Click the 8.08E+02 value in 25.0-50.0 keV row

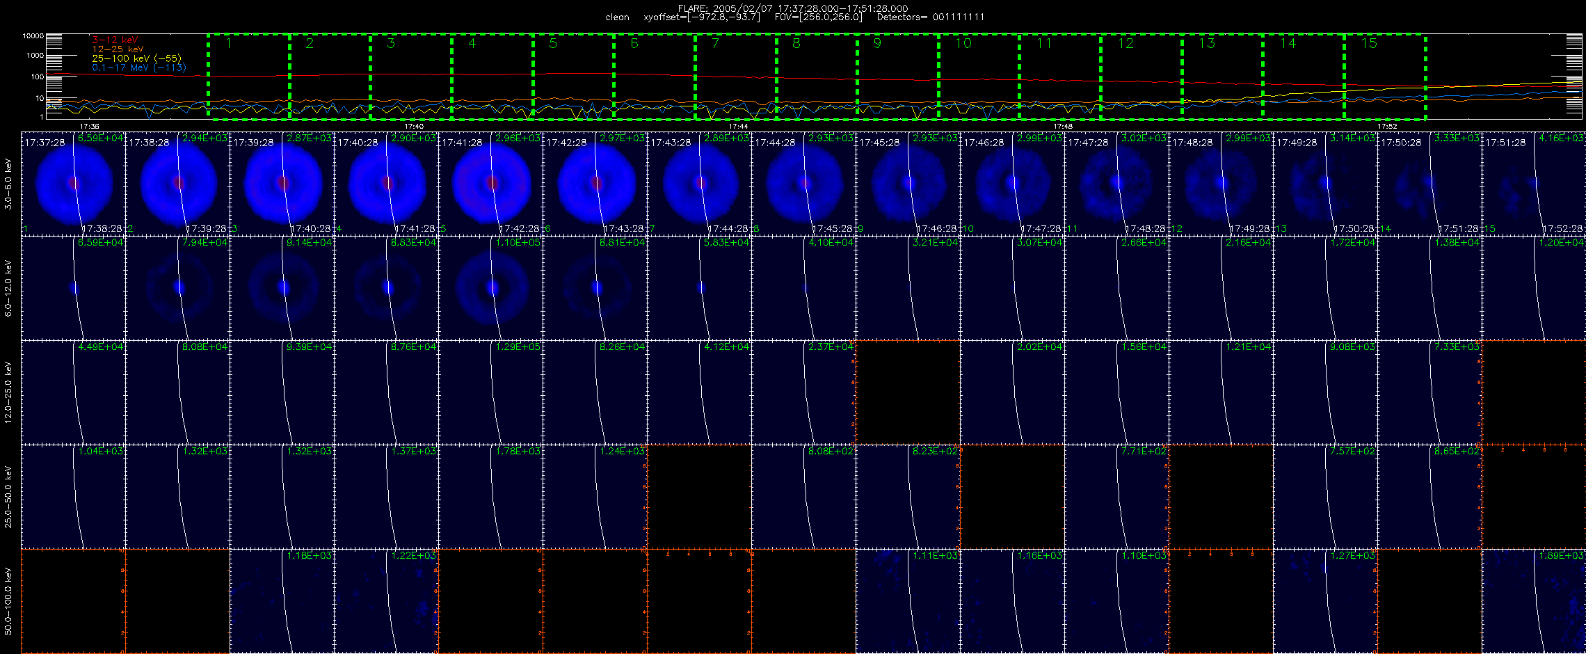(831, 452)
